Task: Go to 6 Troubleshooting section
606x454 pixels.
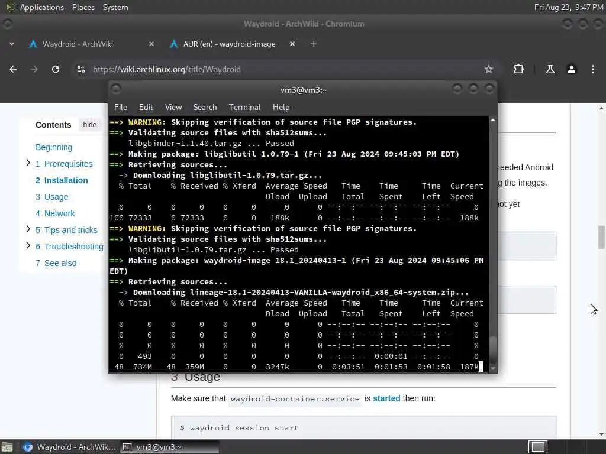Action: point(70,247)
